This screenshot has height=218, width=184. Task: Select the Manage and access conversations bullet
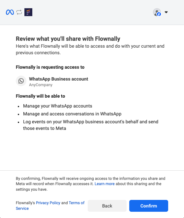(x=72, y=114)
